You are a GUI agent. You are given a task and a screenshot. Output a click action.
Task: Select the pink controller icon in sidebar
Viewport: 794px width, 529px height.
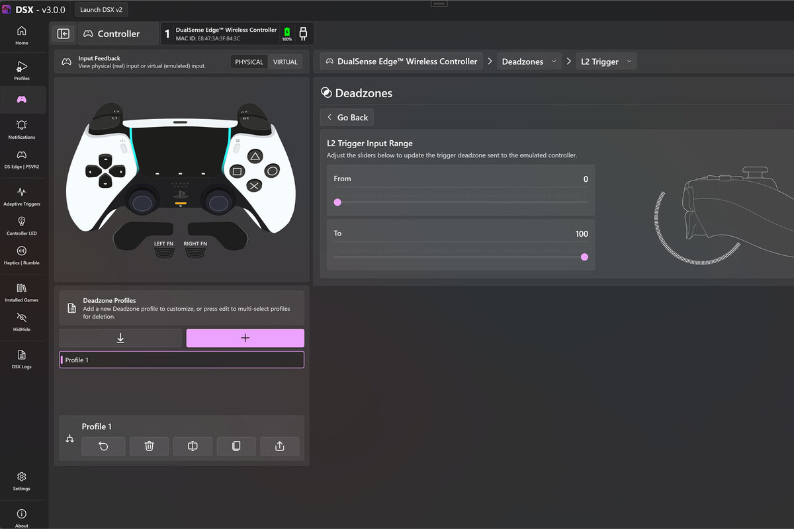click(22, 99)
